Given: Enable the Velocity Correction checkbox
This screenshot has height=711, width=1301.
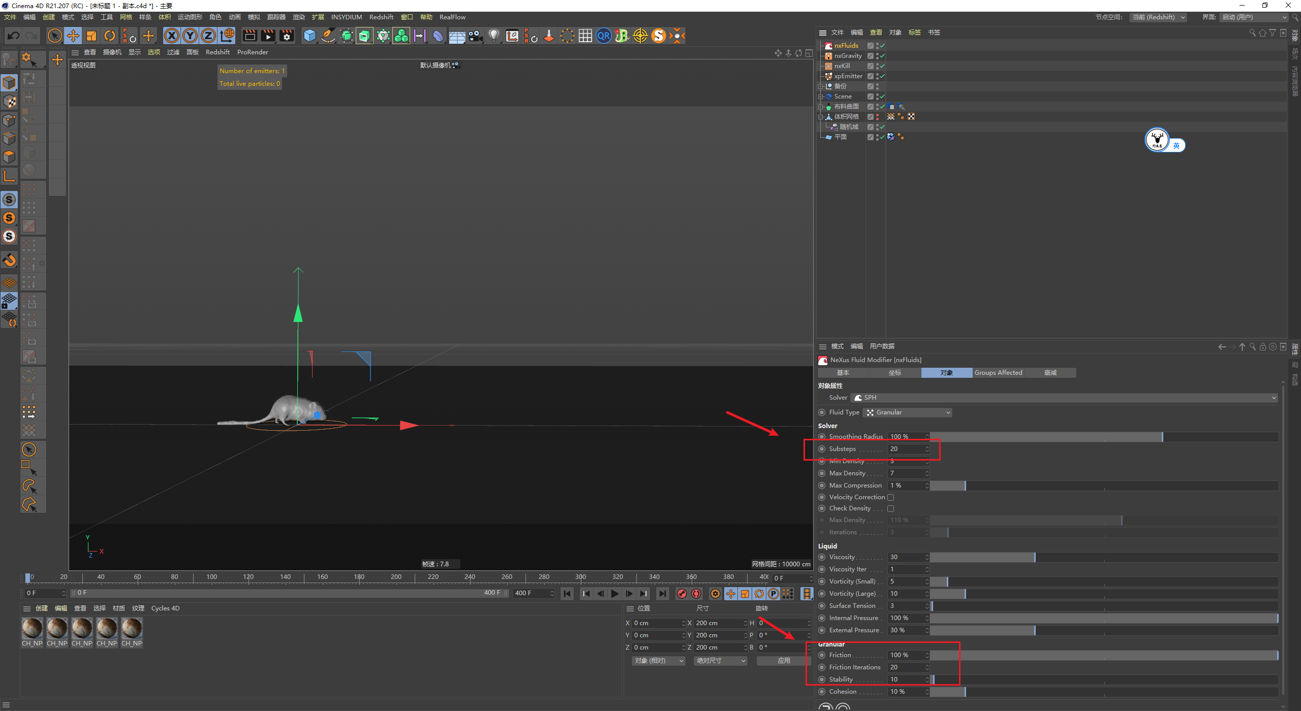Looking at the screenshot, I should (x=890, y=497).
